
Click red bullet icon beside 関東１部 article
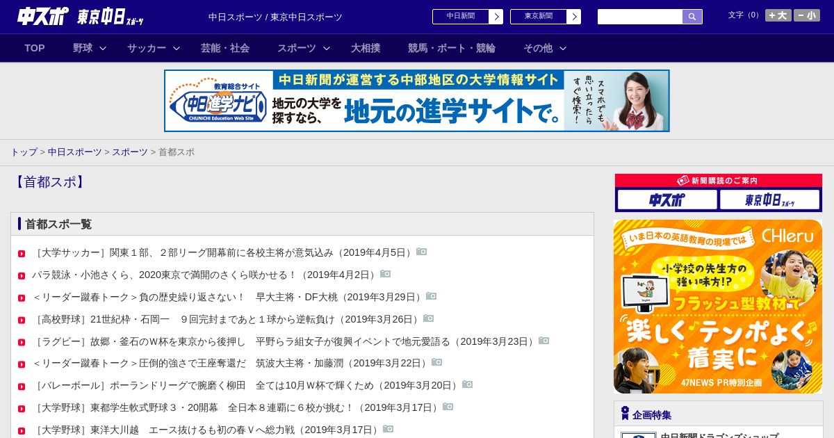pyautogui.click(x=22, y=254)
